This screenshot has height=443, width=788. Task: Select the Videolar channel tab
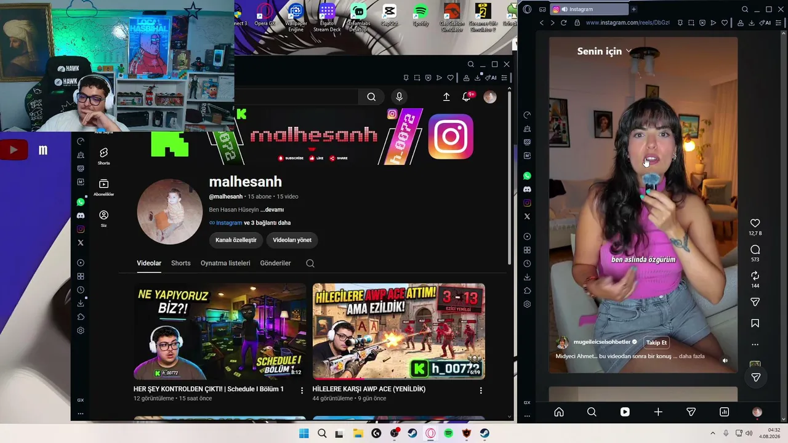click(149, 263)
